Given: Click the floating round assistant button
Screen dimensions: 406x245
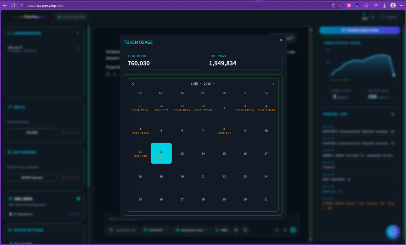Looking at the screenshot, I should (393, 231).
